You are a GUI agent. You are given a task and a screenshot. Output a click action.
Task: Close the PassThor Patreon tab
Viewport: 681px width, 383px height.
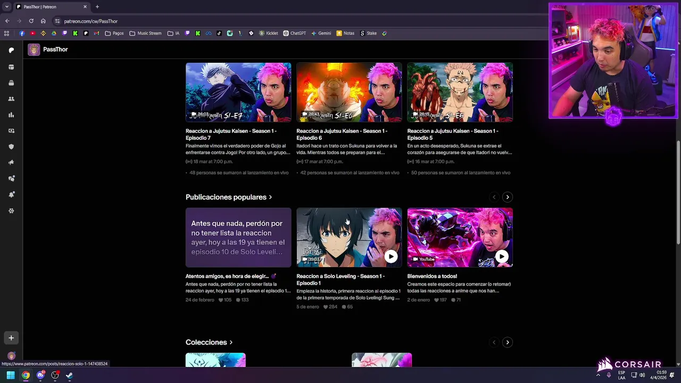pyautogui.click(x=85, y=7)
